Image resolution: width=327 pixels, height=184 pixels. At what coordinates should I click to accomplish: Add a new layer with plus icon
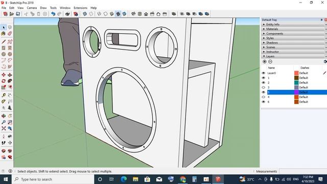pyautogui.click(x=265, y=61)
